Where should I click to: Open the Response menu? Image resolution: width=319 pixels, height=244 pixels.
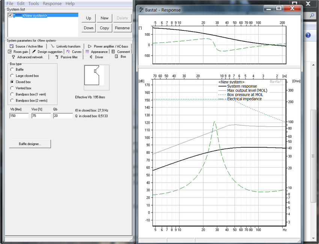click(52, 3)
